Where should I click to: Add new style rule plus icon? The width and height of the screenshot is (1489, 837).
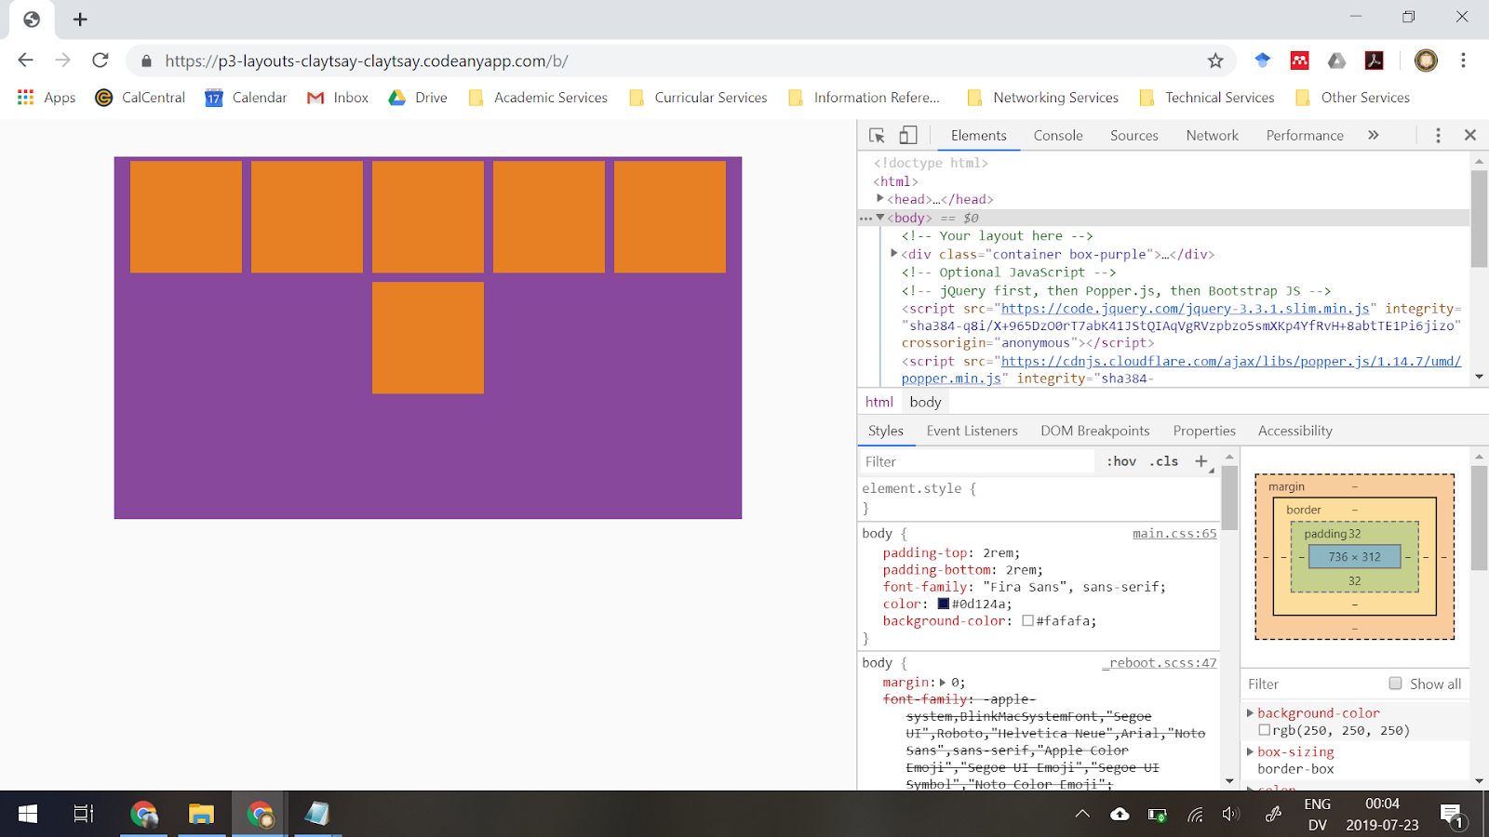pyautogui.click(x=1201, y=461)
